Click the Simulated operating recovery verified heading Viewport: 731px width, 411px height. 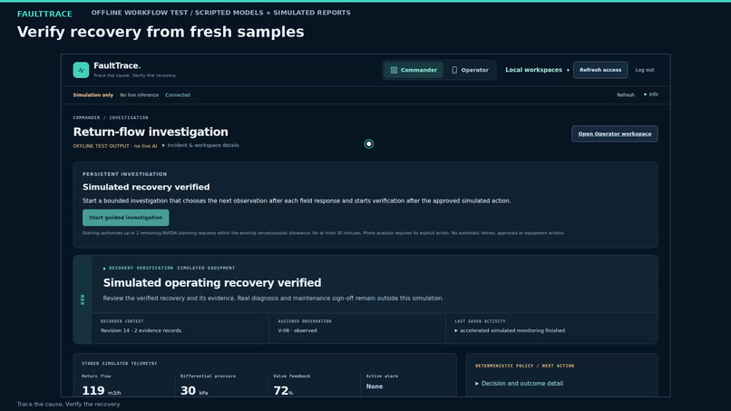tap(212, 283)
